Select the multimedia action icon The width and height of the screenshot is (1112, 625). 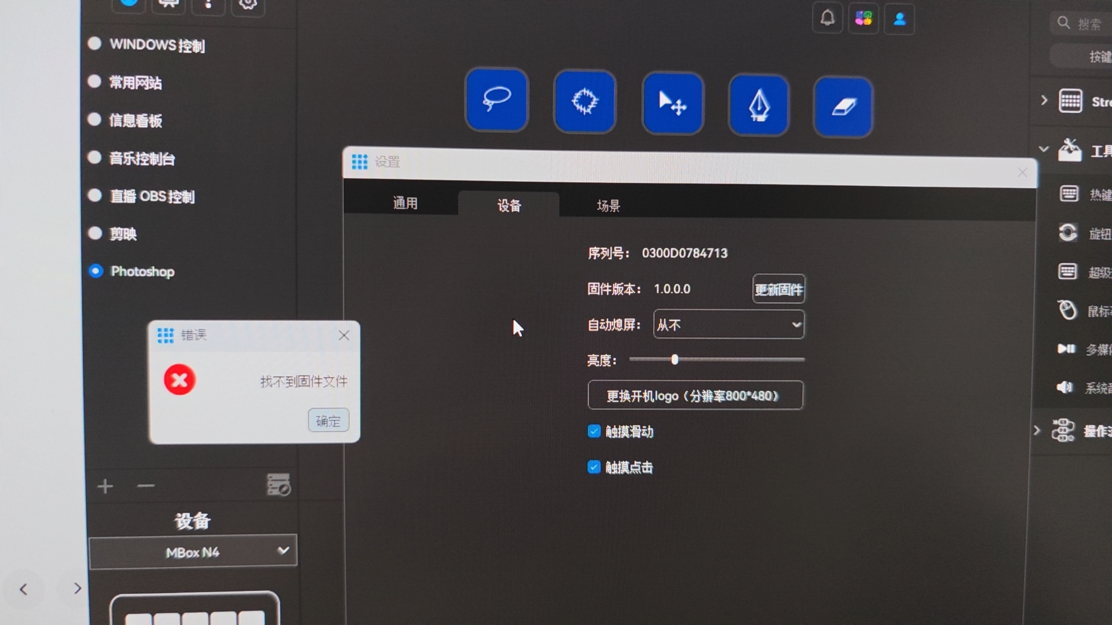1066,348
